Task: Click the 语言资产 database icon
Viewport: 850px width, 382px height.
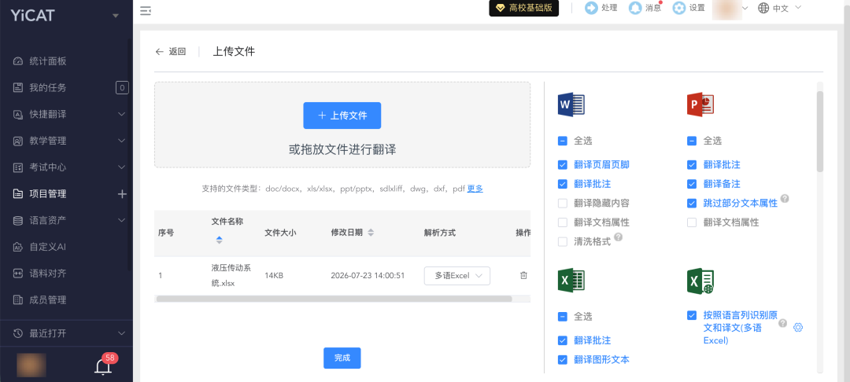Action: click(18, 220)
